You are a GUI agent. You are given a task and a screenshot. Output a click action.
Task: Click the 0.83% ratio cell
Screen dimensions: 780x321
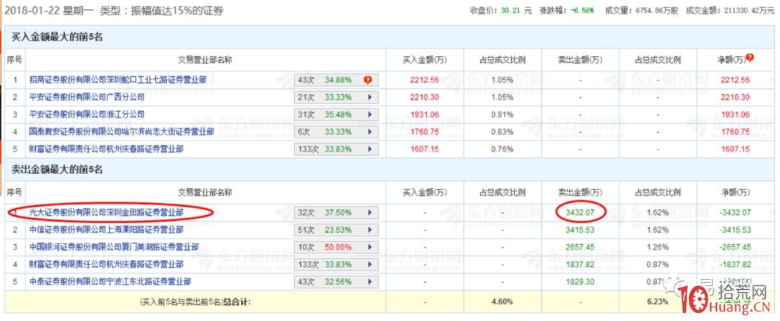[x=503, y=132]
